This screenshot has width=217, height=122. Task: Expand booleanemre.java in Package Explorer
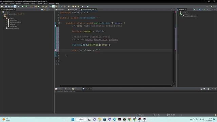click(x=7, y=22)
